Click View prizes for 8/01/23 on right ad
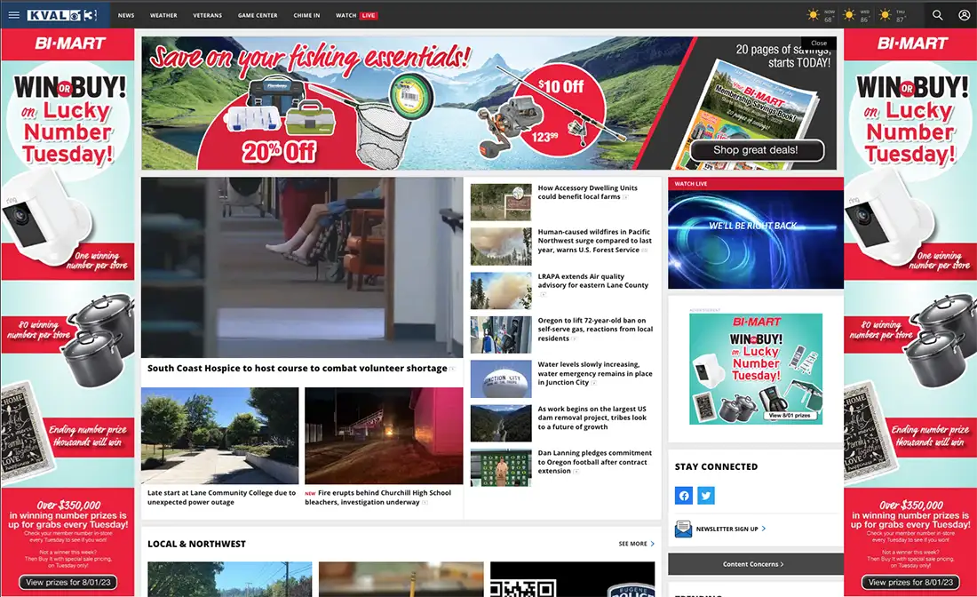 [910, 582]
